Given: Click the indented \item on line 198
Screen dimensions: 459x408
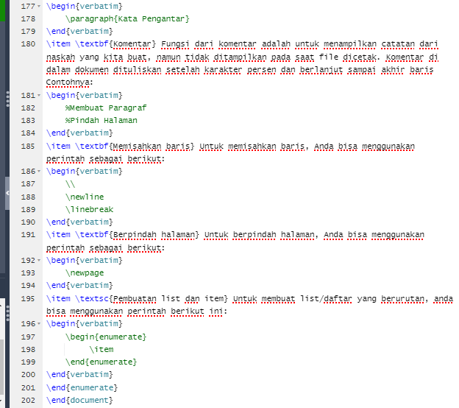Looking at the screenshot, I should 102,349.
